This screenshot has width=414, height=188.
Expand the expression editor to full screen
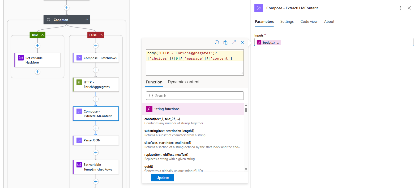234,42
